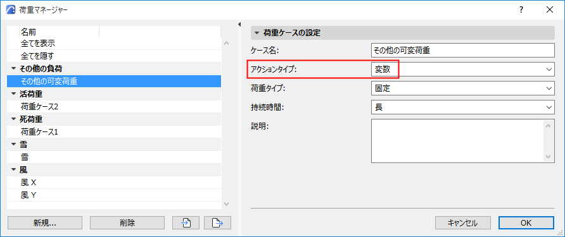Collapse the 風 group
Screen dimensions: 565x237
[x=14, y=170]
